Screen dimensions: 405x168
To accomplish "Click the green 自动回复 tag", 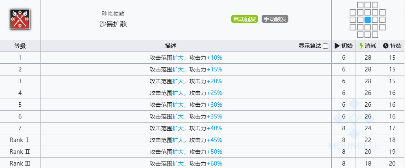I will click(x=244, y=19).
